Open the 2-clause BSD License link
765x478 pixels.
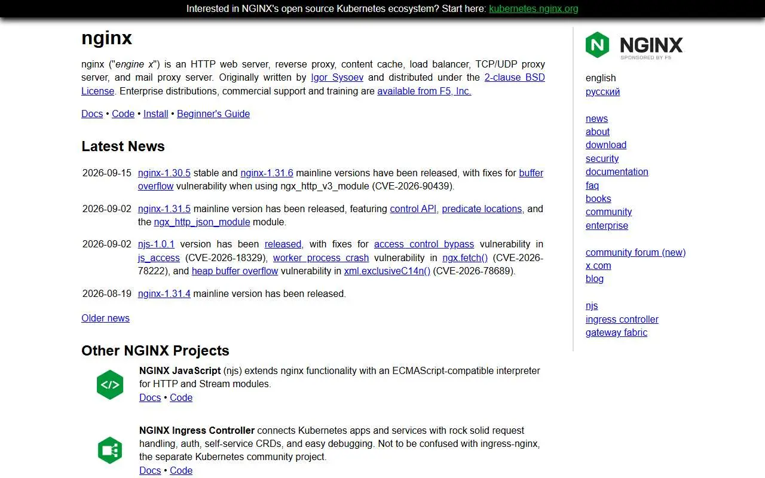(x=515, y=78)
